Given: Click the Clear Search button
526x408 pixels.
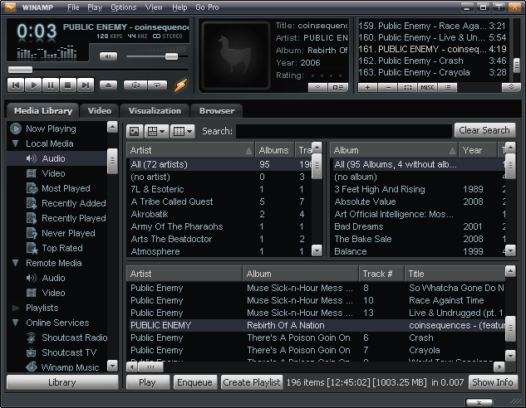Looking at the screenshot, I should [484, 130].
